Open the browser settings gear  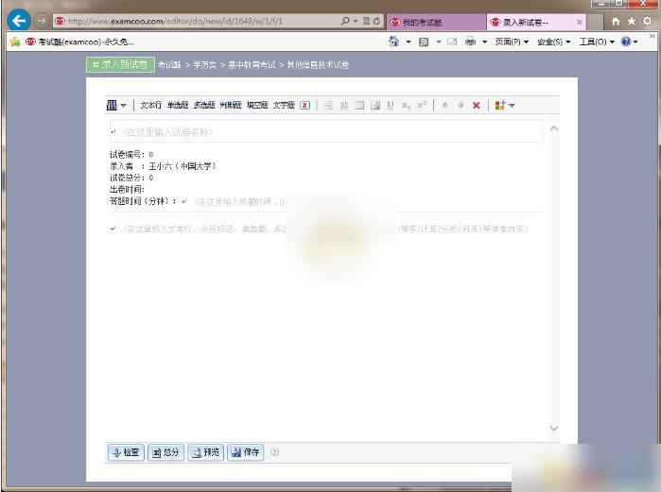pos(647,21)
